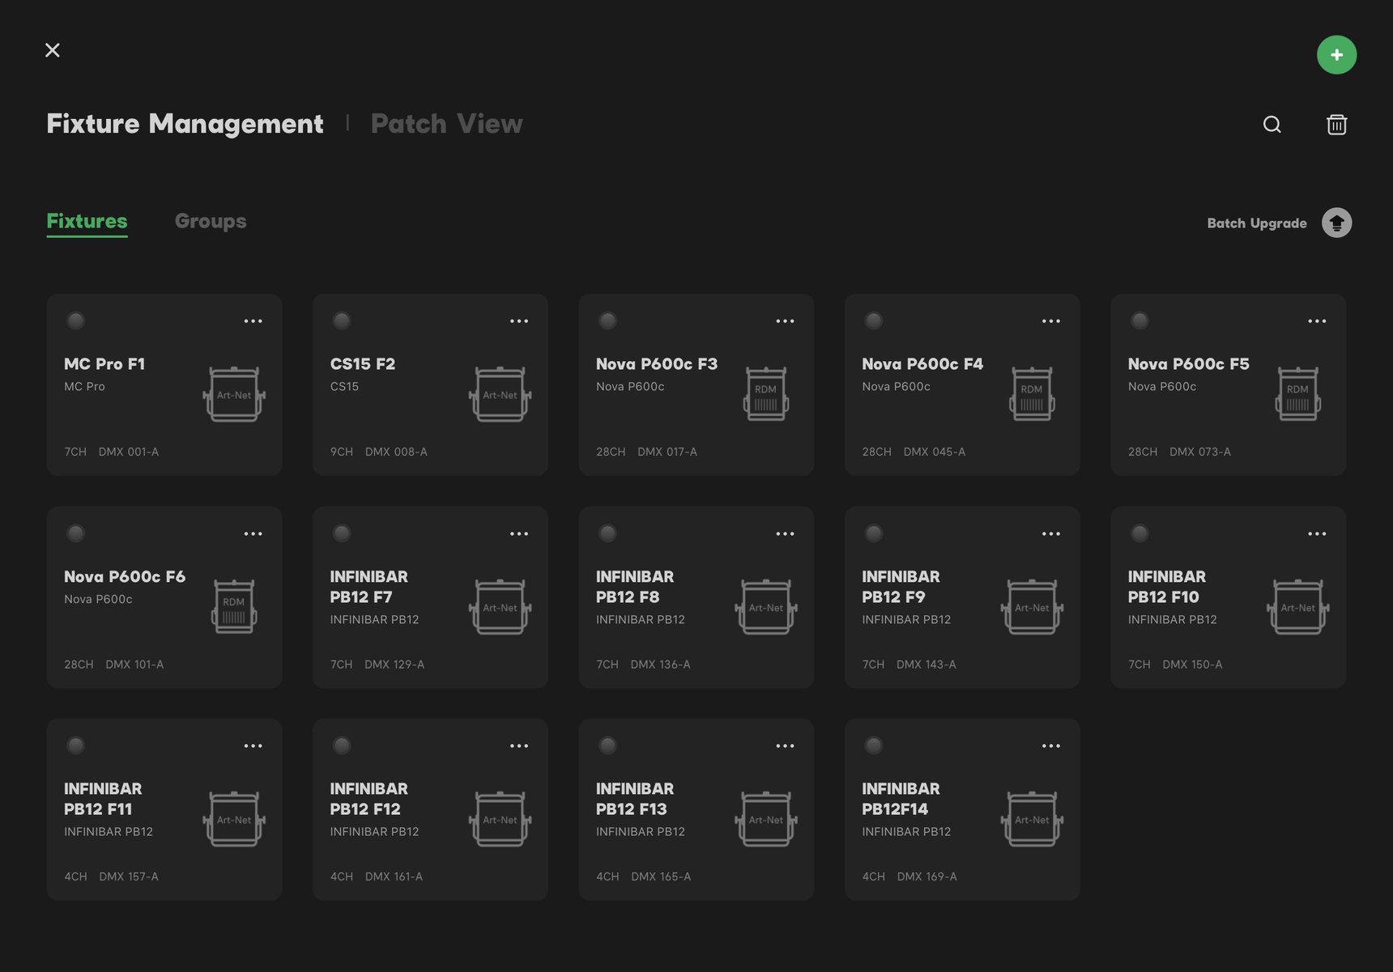Screen dimensions: 1393x972
Task: Switch to Patch View
Action: 446,124
